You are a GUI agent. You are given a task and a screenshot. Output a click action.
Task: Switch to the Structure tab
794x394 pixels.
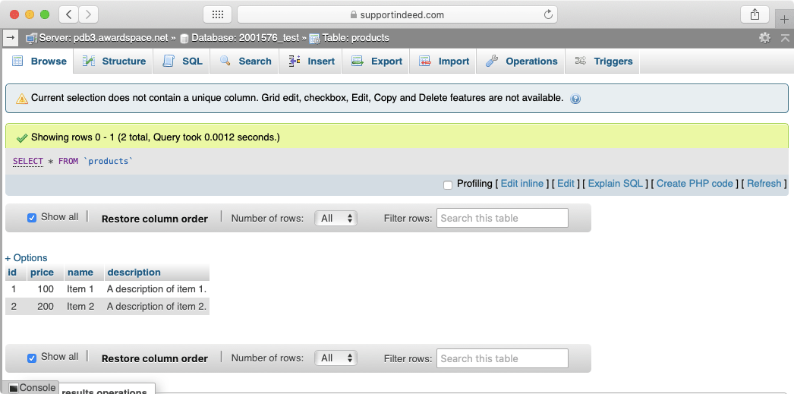pos(115,61)
